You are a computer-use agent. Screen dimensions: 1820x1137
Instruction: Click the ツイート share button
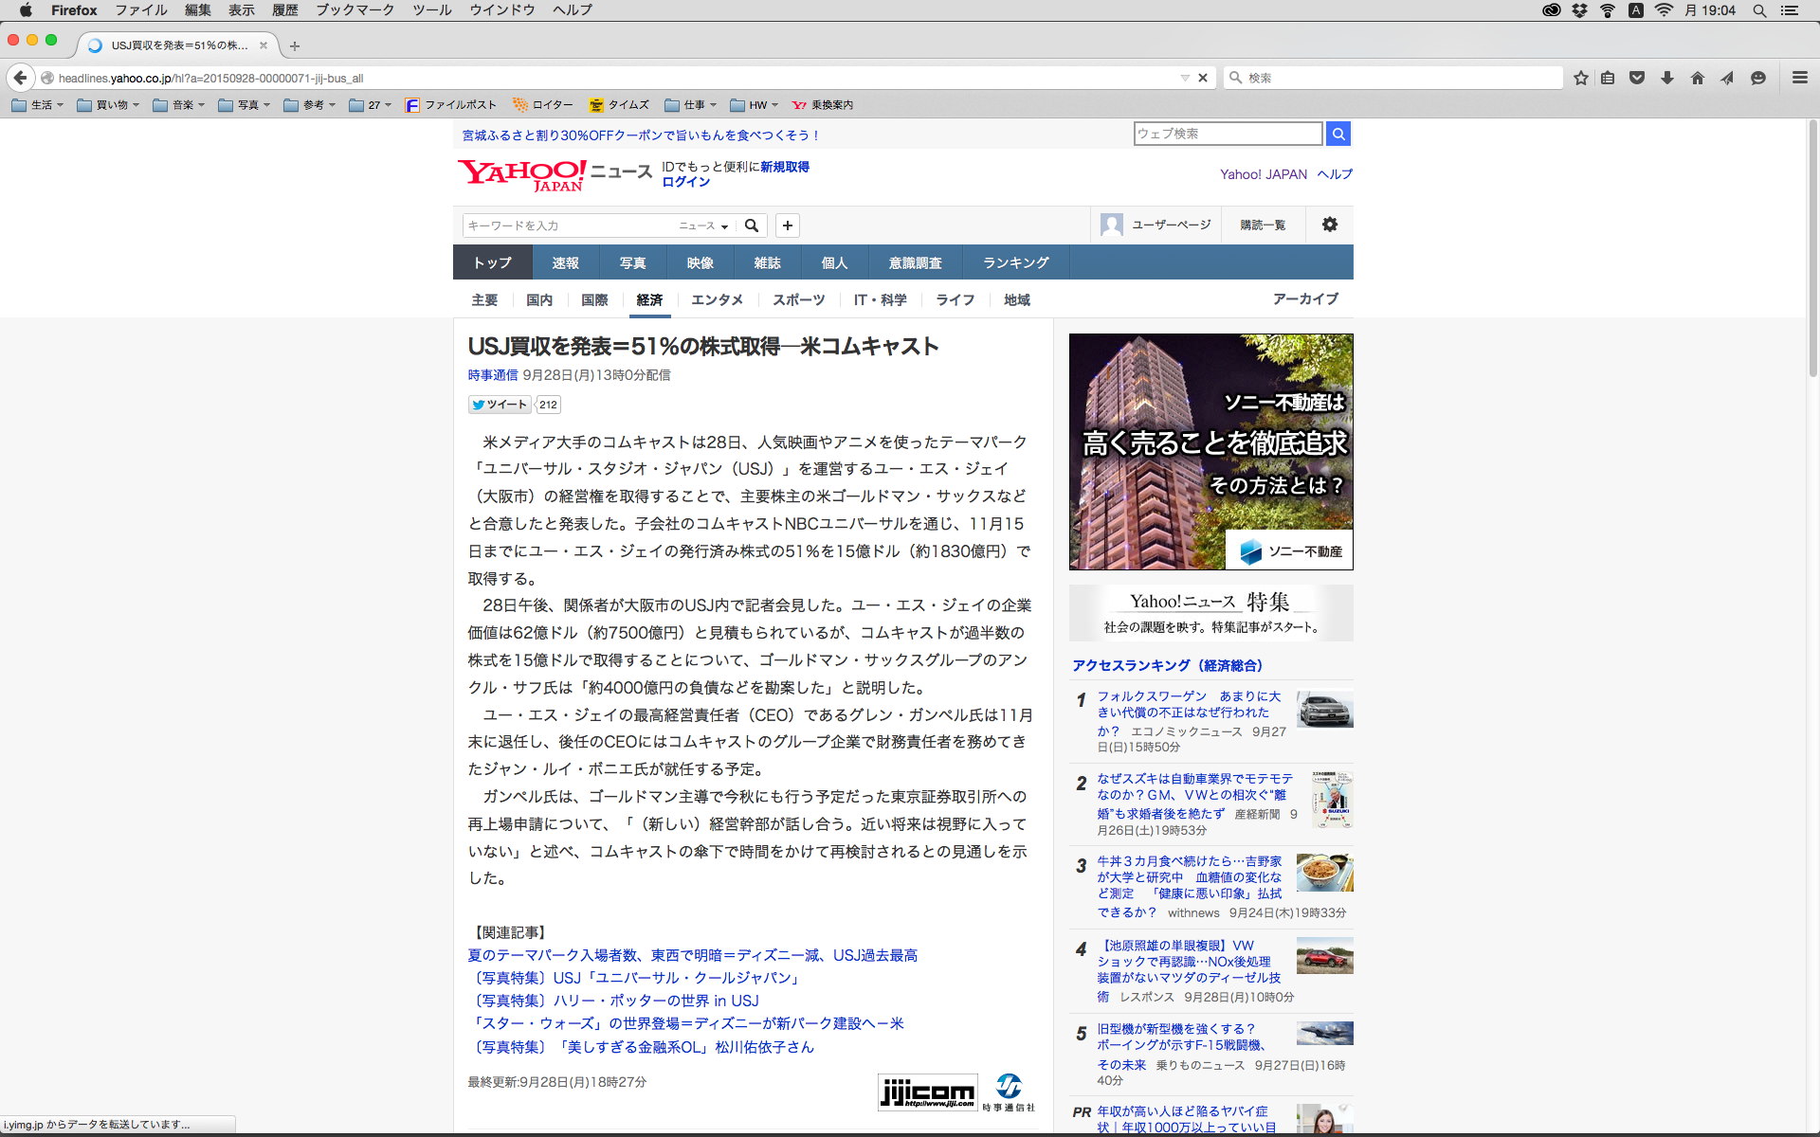(500, 405)
